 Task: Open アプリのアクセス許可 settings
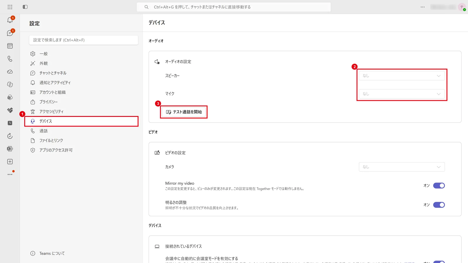click(84, 150)
